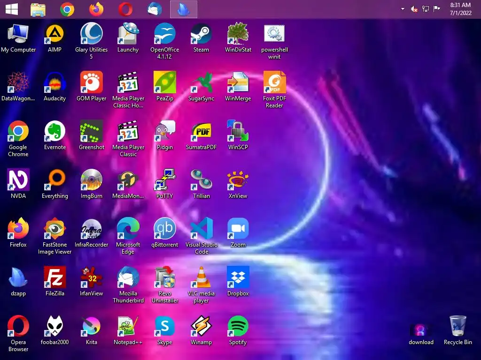Show hidden tray icons arrow
The image size is (481, 360).
pyautogui.click(x=403, y=9)
